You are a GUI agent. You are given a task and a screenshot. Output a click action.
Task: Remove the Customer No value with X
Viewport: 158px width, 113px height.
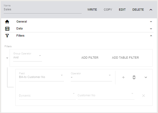click(143, 95)
